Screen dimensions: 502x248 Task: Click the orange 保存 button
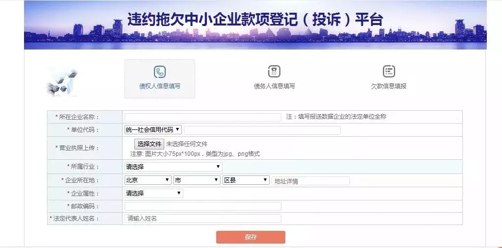[x=251, y=237]
